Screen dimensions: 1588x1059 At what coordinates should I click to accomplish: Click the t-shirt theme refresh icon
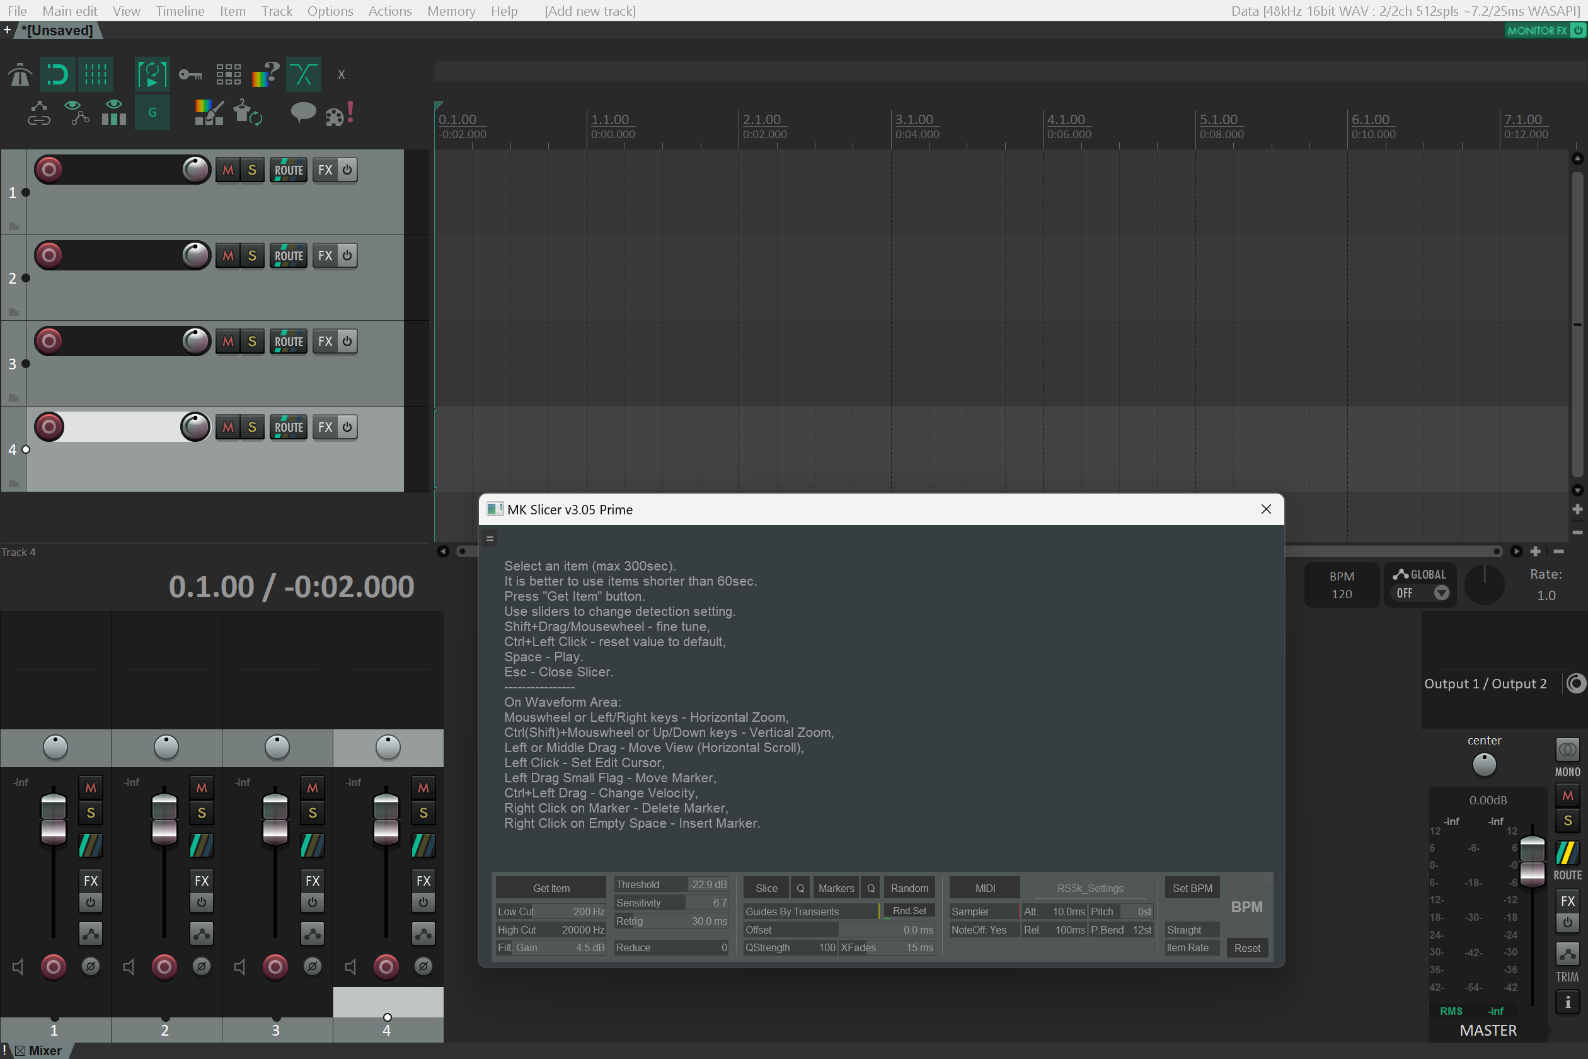248,112
